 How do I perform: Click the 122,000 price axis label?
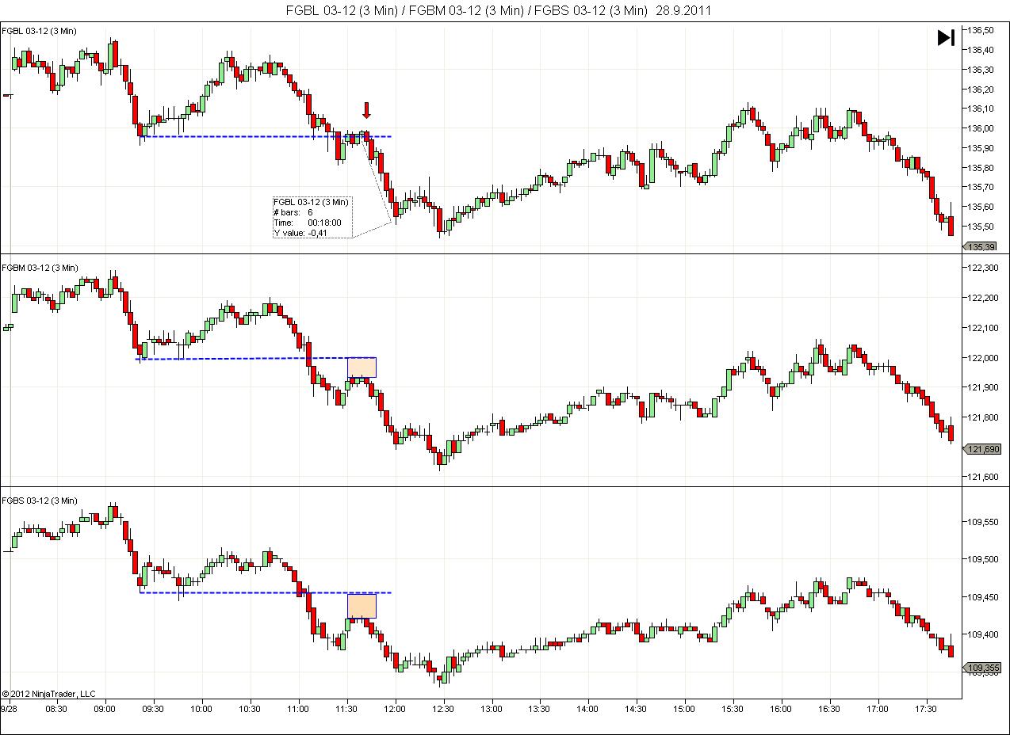coord(983,358)
